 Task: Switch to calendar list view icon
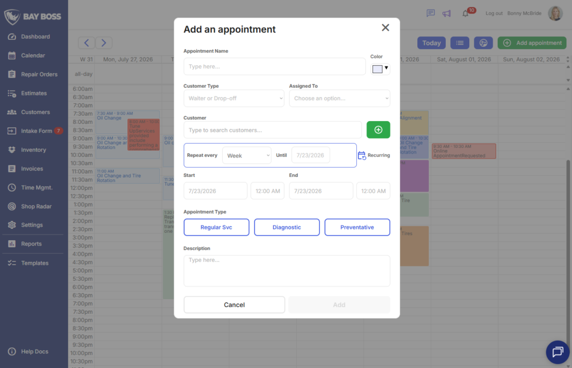(460, 42)
